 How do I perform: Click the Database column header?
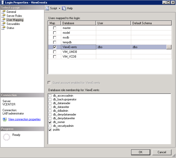tap(78, 23)
